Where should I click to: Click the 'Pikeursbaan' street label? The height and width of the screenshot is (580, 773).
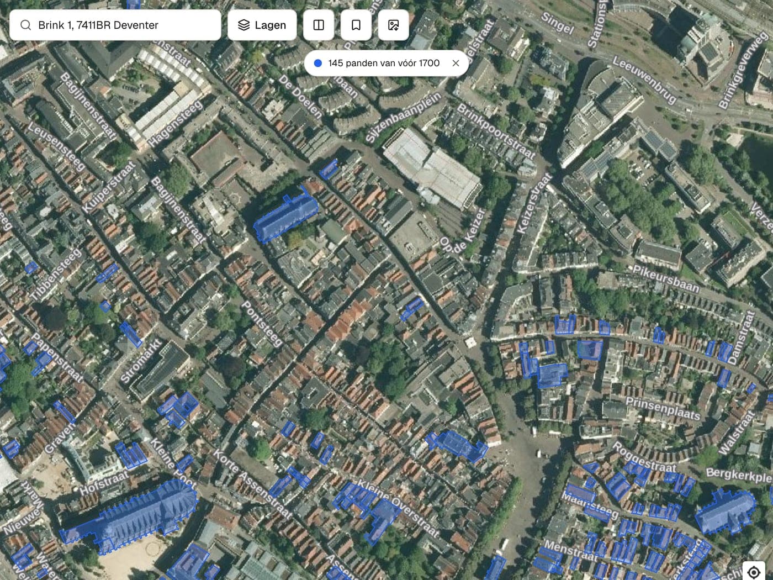point(666,279)
